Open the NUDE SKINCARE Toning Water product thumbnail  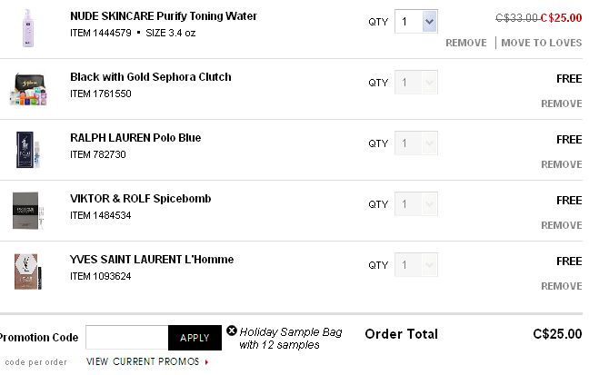coord(28,28)
